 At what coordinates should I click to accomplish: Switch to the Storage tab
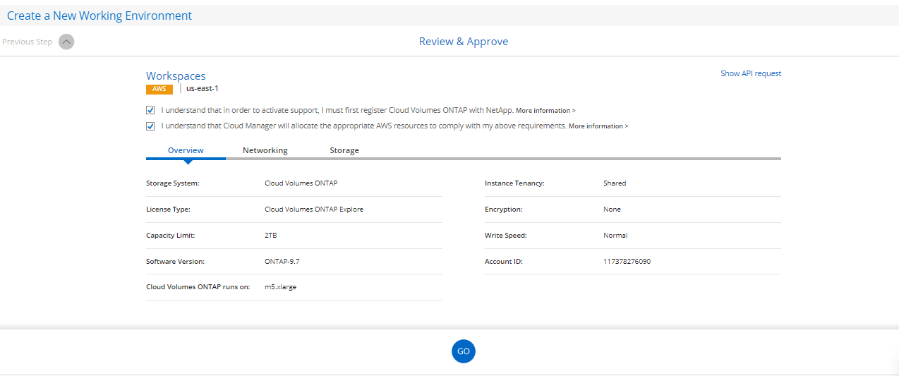click(x=344, y=150)
